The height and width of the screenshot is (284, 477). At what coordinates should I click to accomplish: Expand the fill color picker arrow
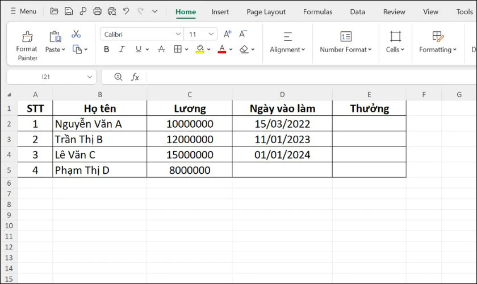click(209, 49)
